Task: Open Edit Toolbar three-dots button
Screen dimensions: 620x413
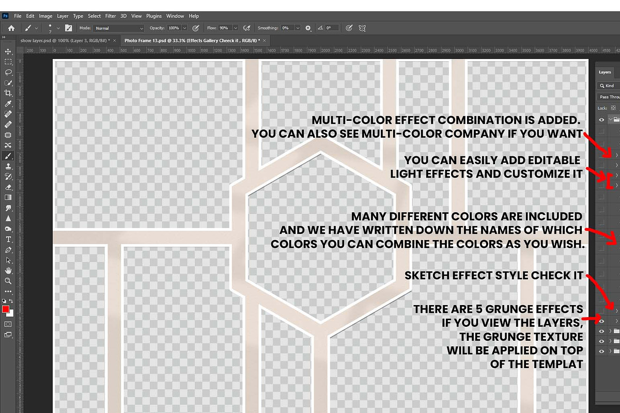Action: pos(8,292)
